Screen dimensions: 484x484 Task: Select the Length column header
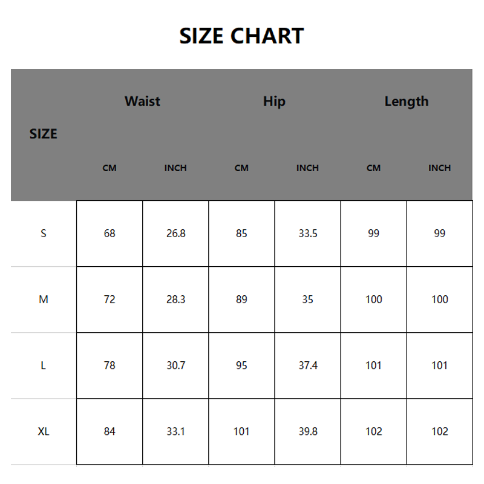coord(406,101)
